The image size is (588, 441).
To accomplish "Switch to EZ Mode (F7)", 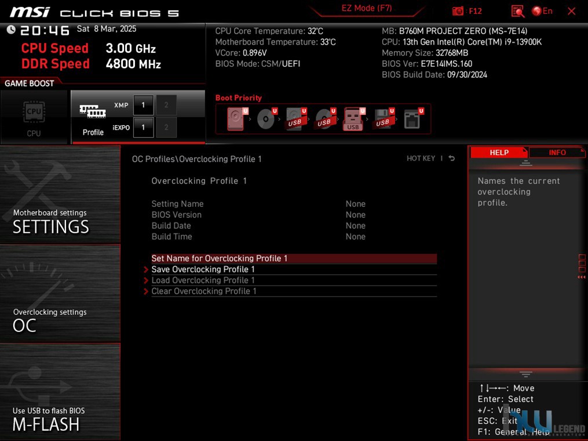I will coord(366,8).
